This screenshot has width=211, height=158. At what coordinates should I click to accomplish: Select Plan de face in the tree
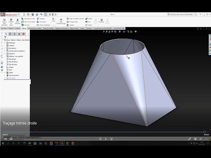coord(11,59)
